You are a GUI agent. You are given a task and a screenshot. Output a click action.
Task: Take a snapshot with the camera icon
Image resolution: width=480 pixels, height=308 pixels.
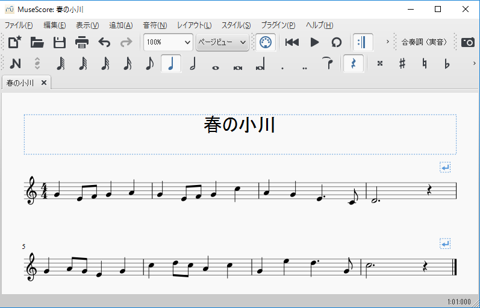point(468,42)
